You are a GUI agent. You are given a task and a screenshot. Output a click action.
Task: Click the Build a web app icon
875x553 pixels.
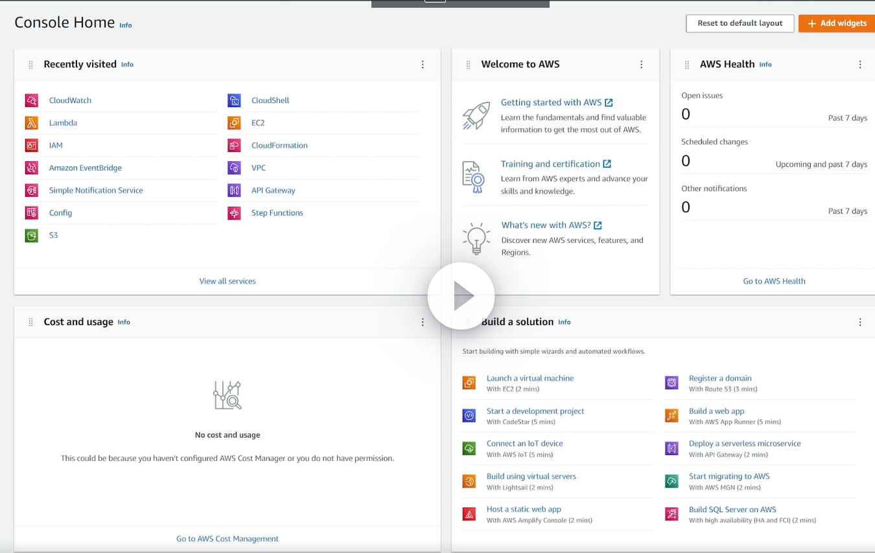point(671,416)
